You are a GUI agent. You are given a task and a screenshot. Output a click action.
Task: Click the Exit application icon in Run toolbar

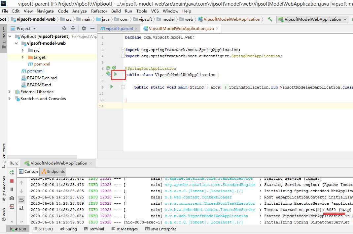[12, 207]
